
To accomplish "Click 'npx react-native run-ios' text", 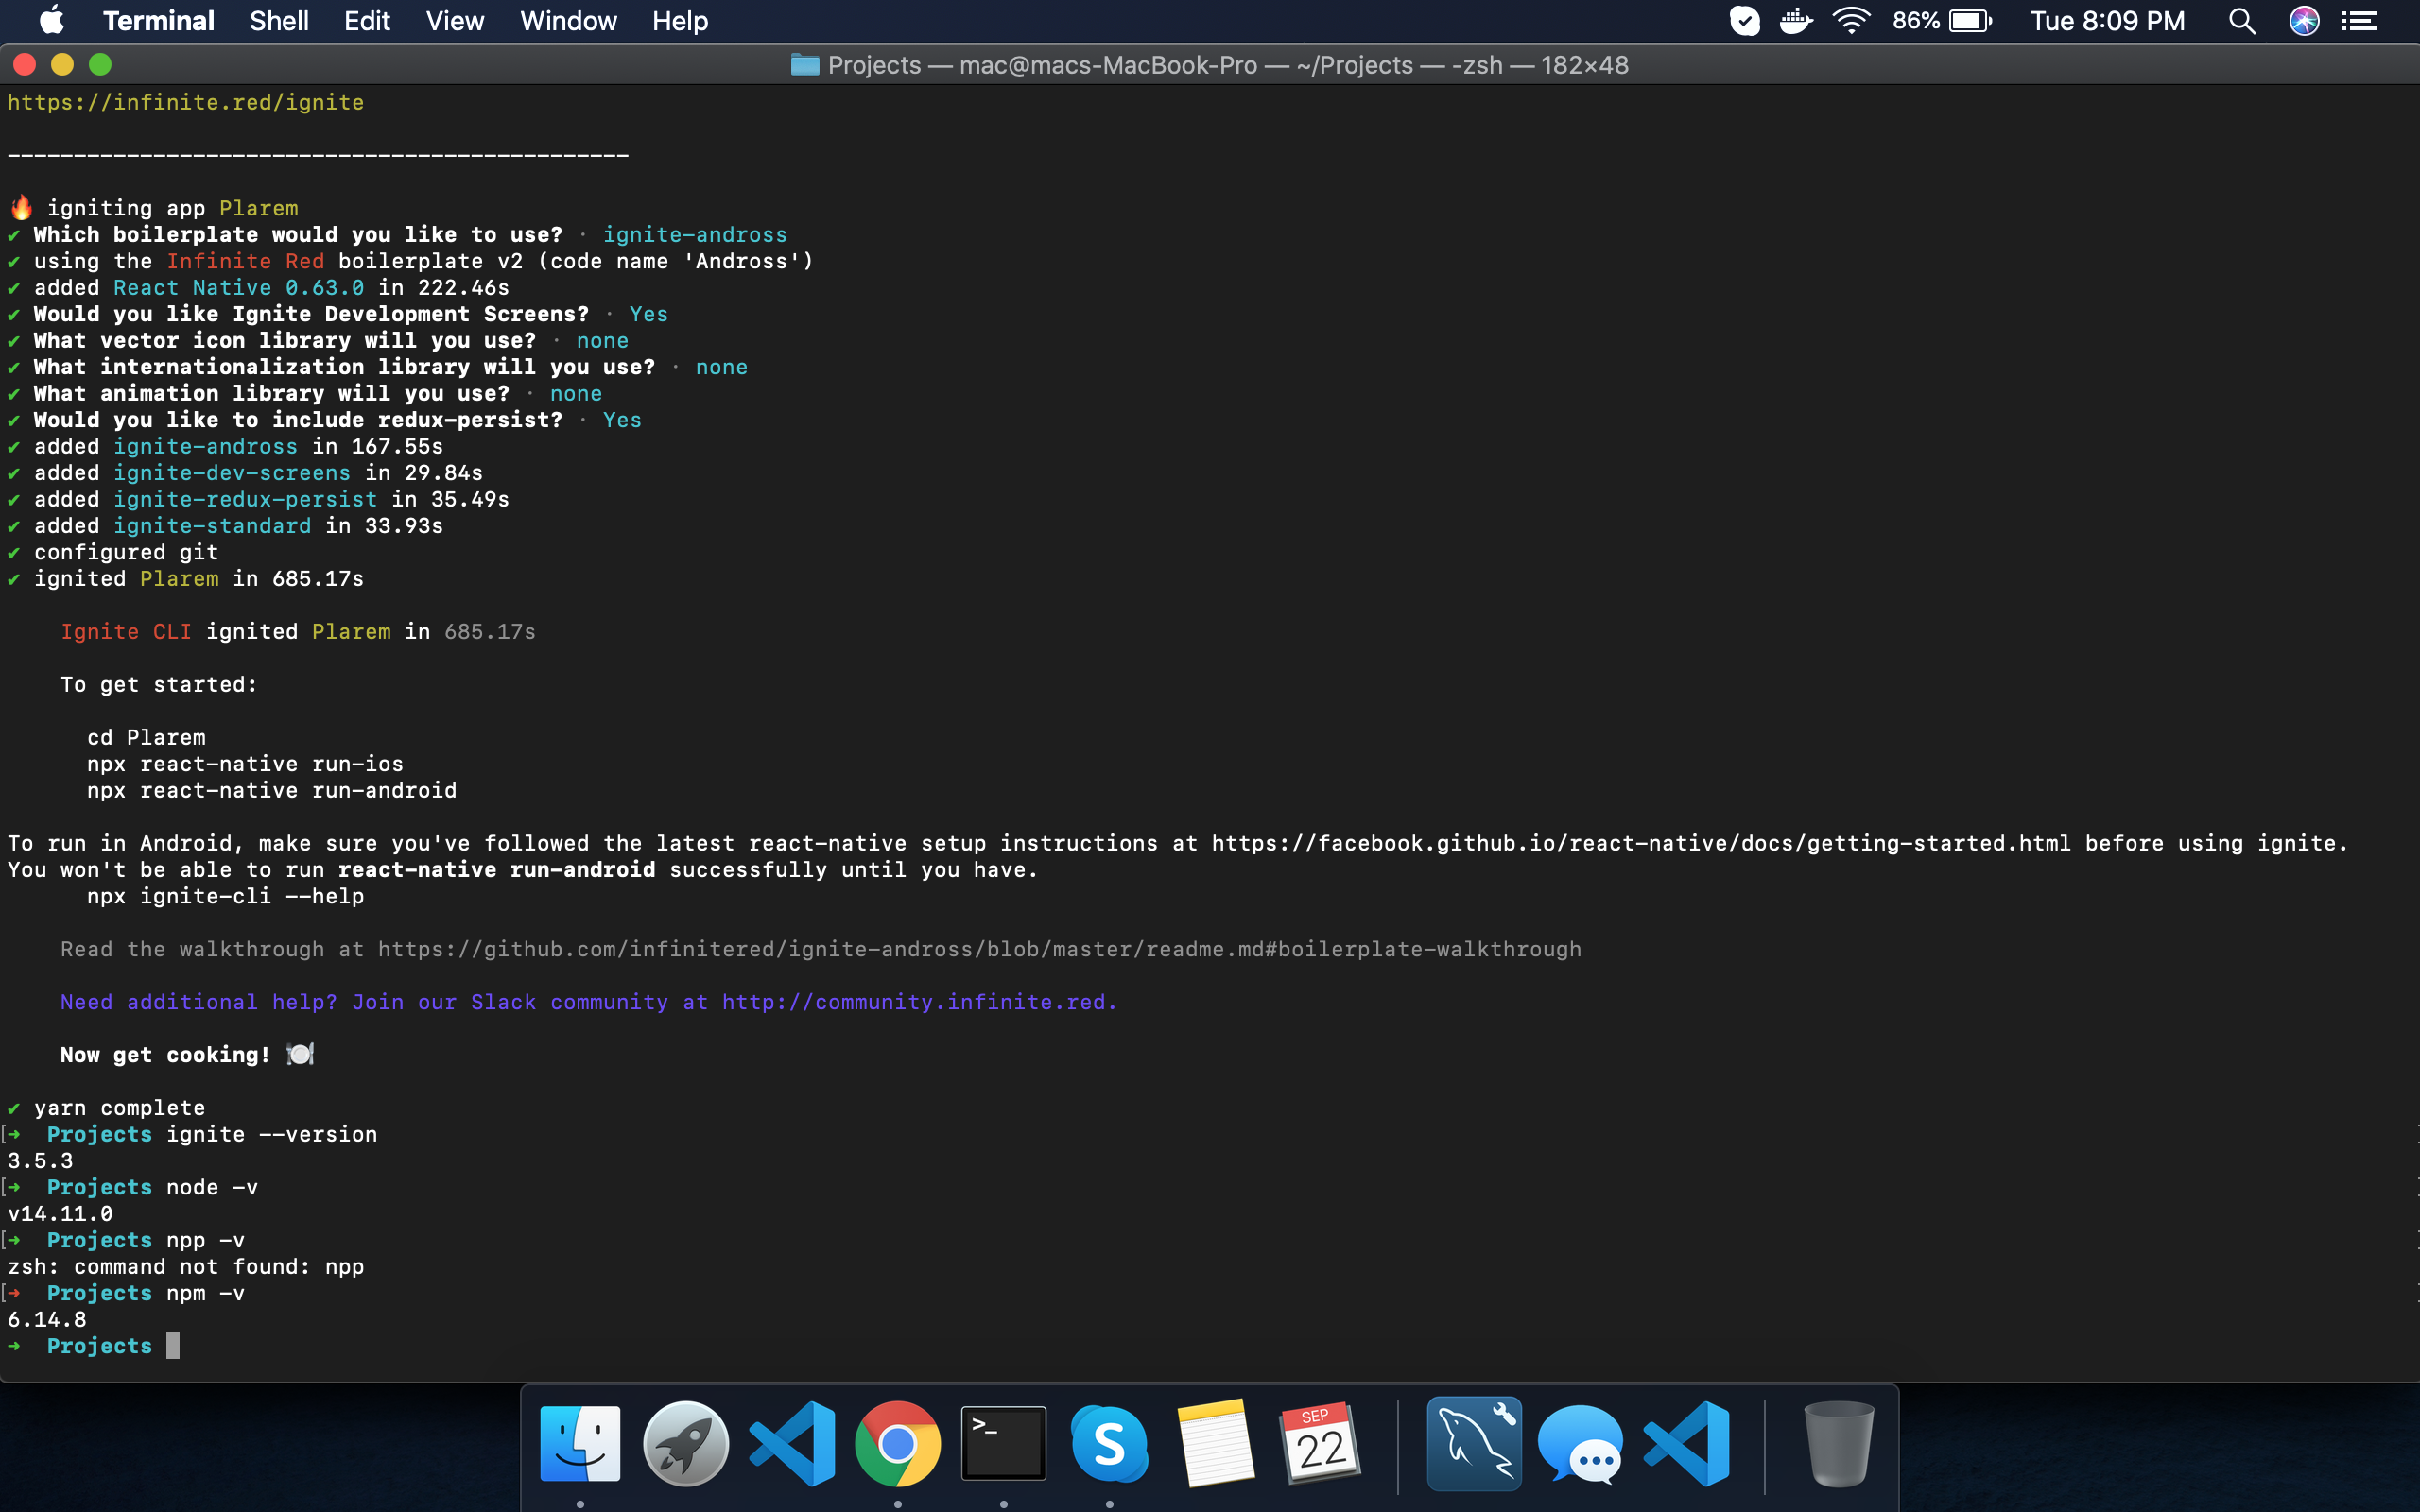I will pyautogui.click(x=245, y=764).
